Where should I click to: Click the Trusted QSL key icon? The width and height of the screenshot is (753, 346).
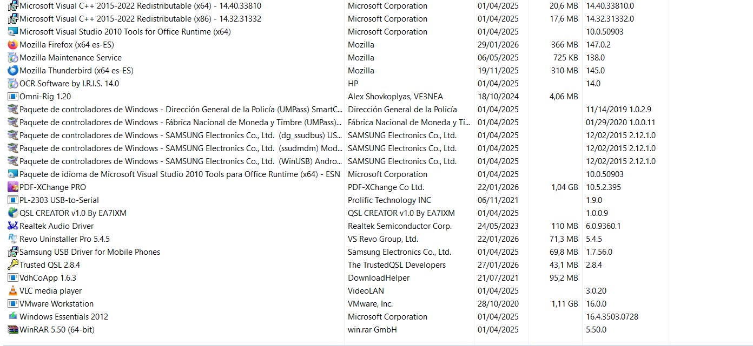[13, 265]
